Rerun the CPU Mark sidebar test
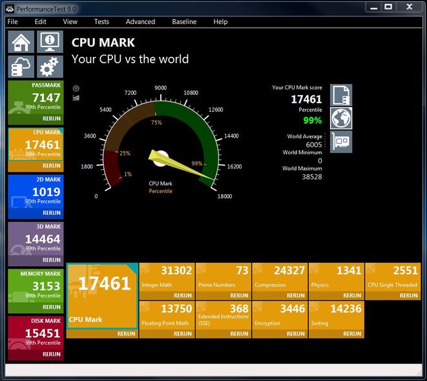The width and height of the screenshot is (427, 381). 52,166
